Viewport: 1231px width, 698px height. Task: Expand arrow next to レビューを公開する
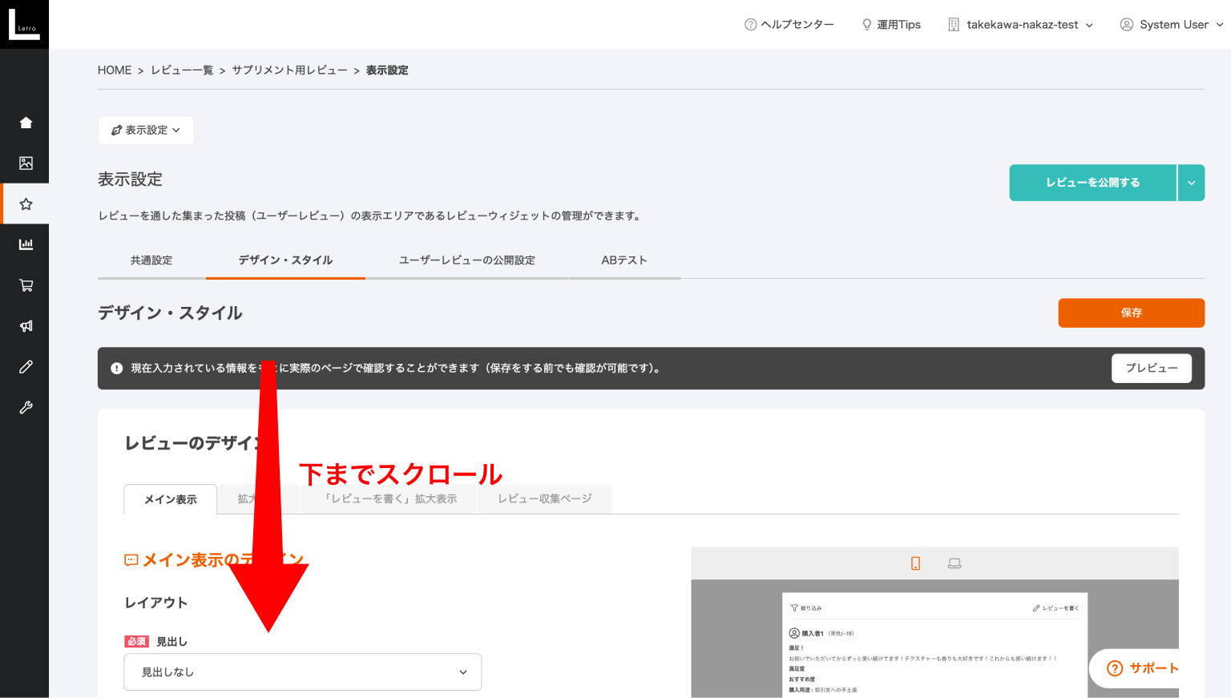click(1191, 183)
